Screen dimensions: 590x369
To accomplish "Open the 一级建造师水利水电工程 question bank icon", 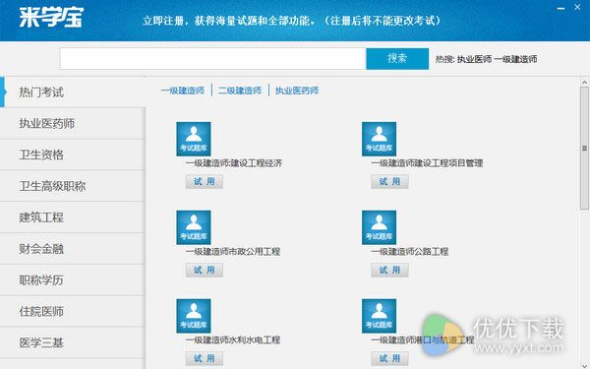I will 194,316.
